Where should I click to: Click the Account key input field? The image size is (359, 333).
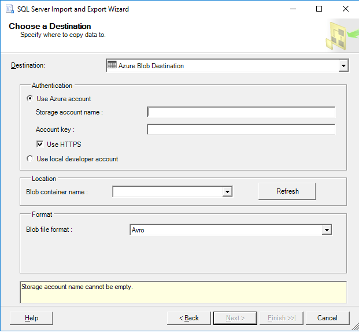(241, 129)
